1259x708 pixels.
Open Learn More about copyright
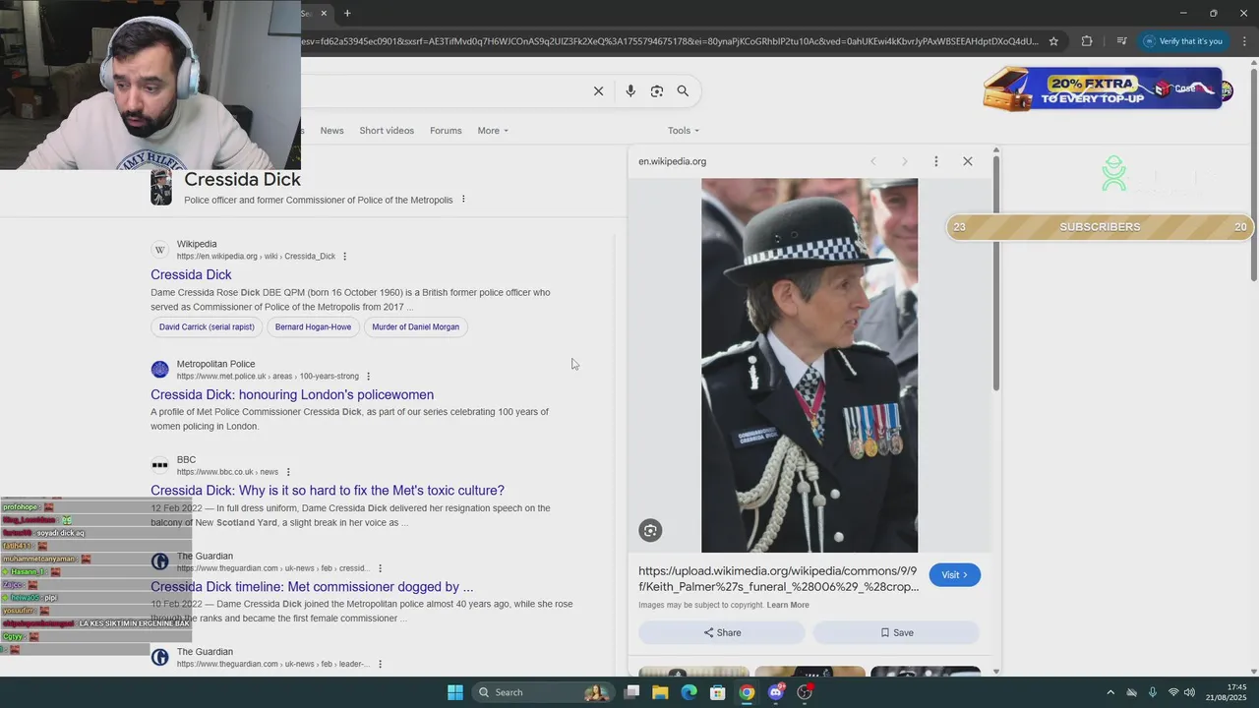(788, 605)
